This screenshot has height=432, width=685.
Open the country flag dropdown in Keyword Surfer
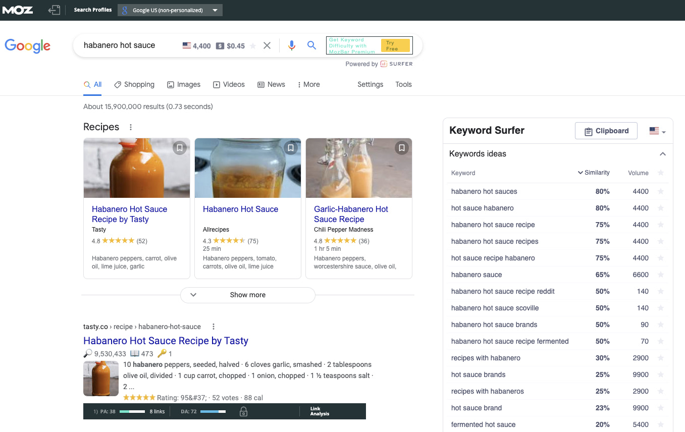tap(656, 130)
